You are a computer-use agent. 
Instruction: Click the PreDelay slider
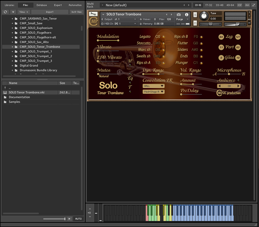(x=191, y=94)
